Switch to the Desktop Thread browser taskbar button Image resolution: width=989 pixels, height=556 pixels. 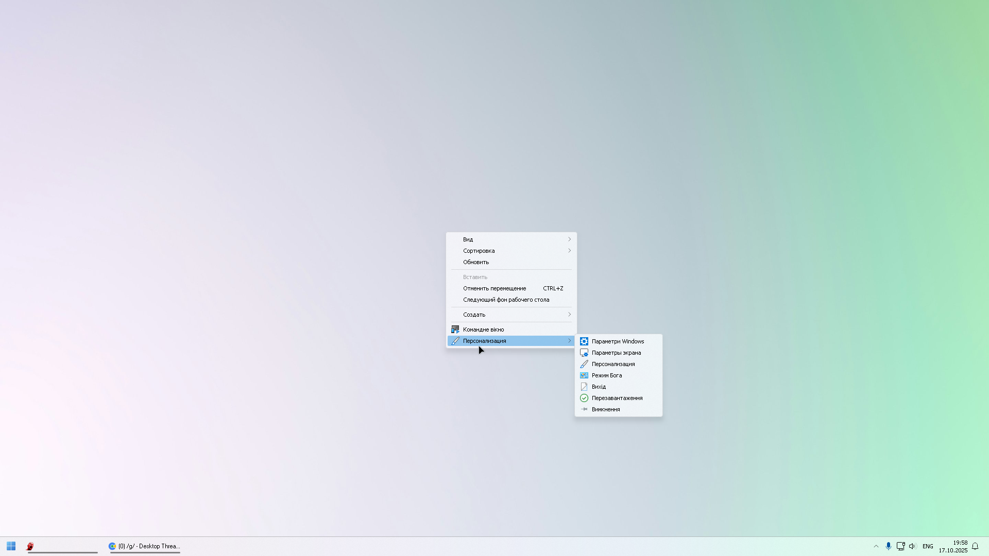coord(145,546)
